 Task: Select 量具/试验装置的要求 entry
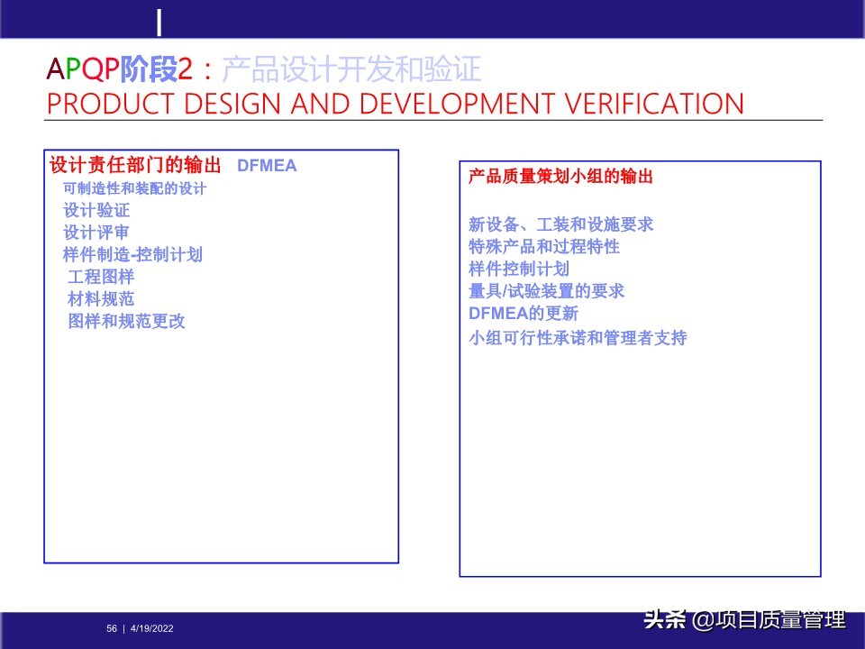click(x=545, y=291)
